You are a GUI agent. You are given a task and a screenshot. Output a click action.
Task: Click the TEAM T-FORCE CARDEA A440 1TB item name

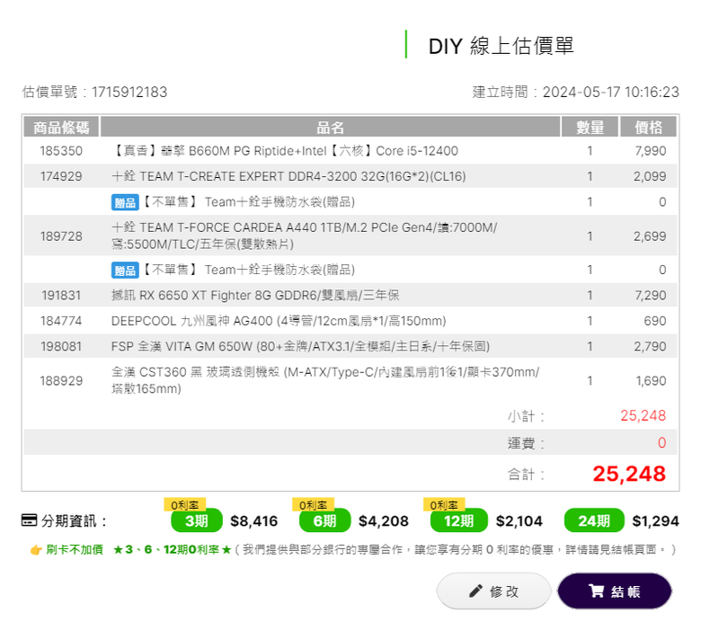(304, 236)
